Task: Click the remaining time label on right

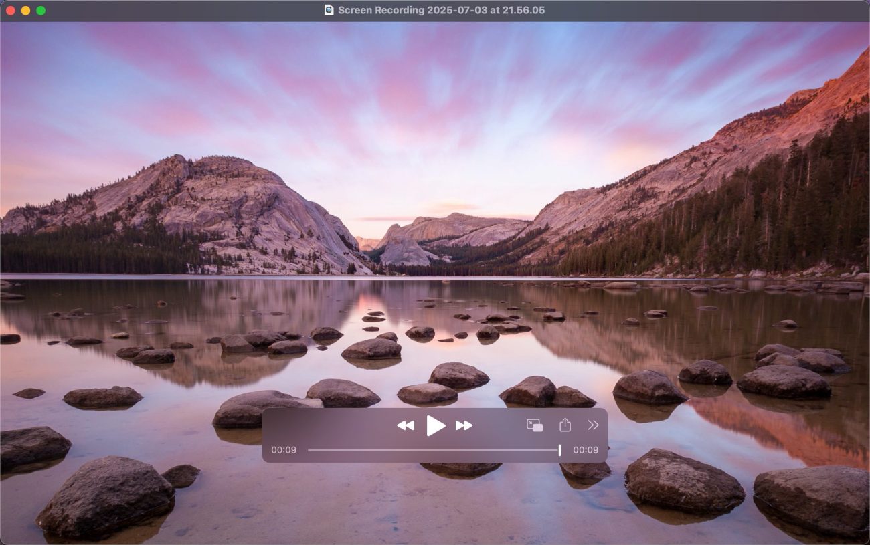Action: pos(586,450)
